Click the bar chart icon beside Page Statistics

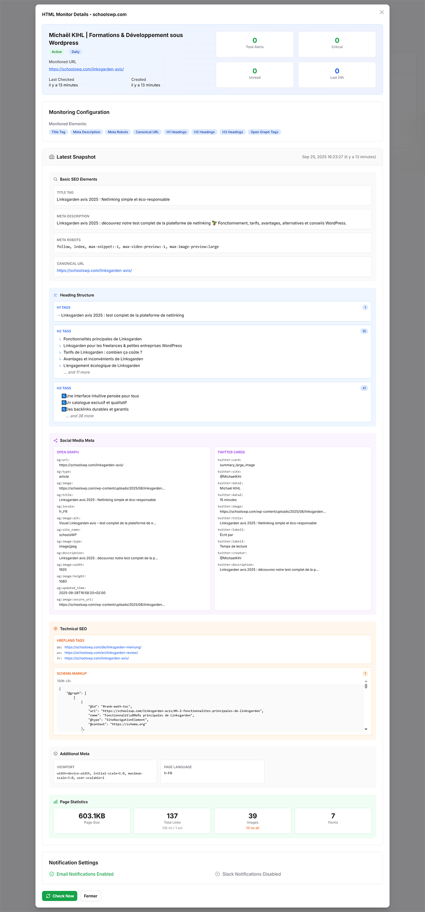(56, 802)
